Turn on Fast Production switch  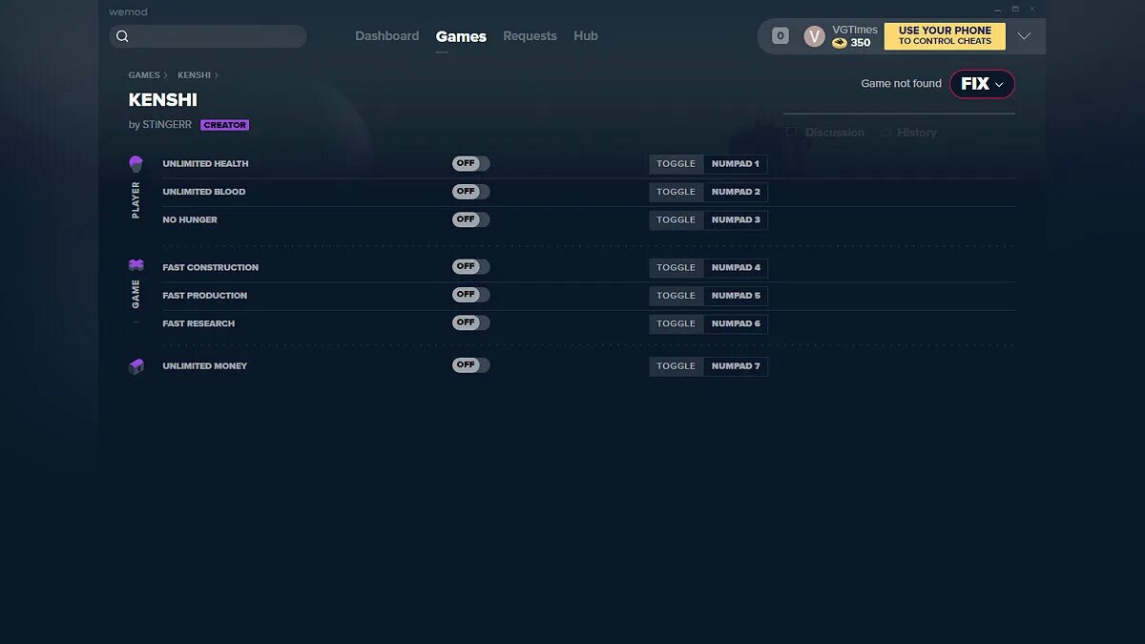[470, 295]
